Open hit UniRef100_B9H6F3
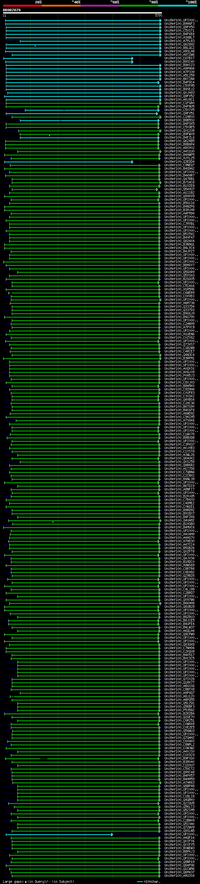This screenshot has height=884, width=200. click(179, 24)
